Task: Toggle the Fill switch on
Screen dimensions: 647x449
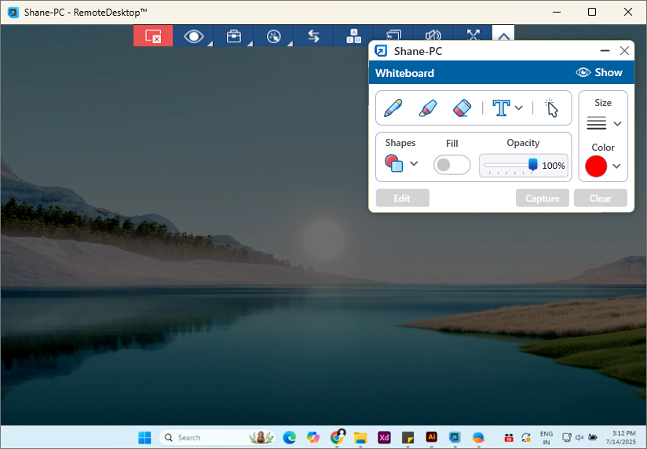Action: click(x=452, y=165)
